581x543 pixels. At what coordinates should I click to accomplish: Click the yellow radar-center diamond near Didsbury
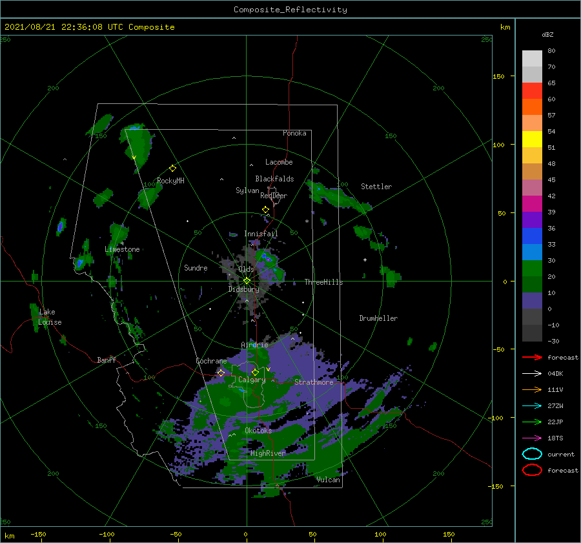point(247,281)
